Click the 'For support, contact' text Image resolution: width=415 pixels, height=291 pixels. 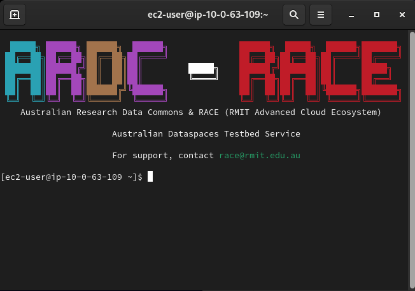tap(163, 156)
